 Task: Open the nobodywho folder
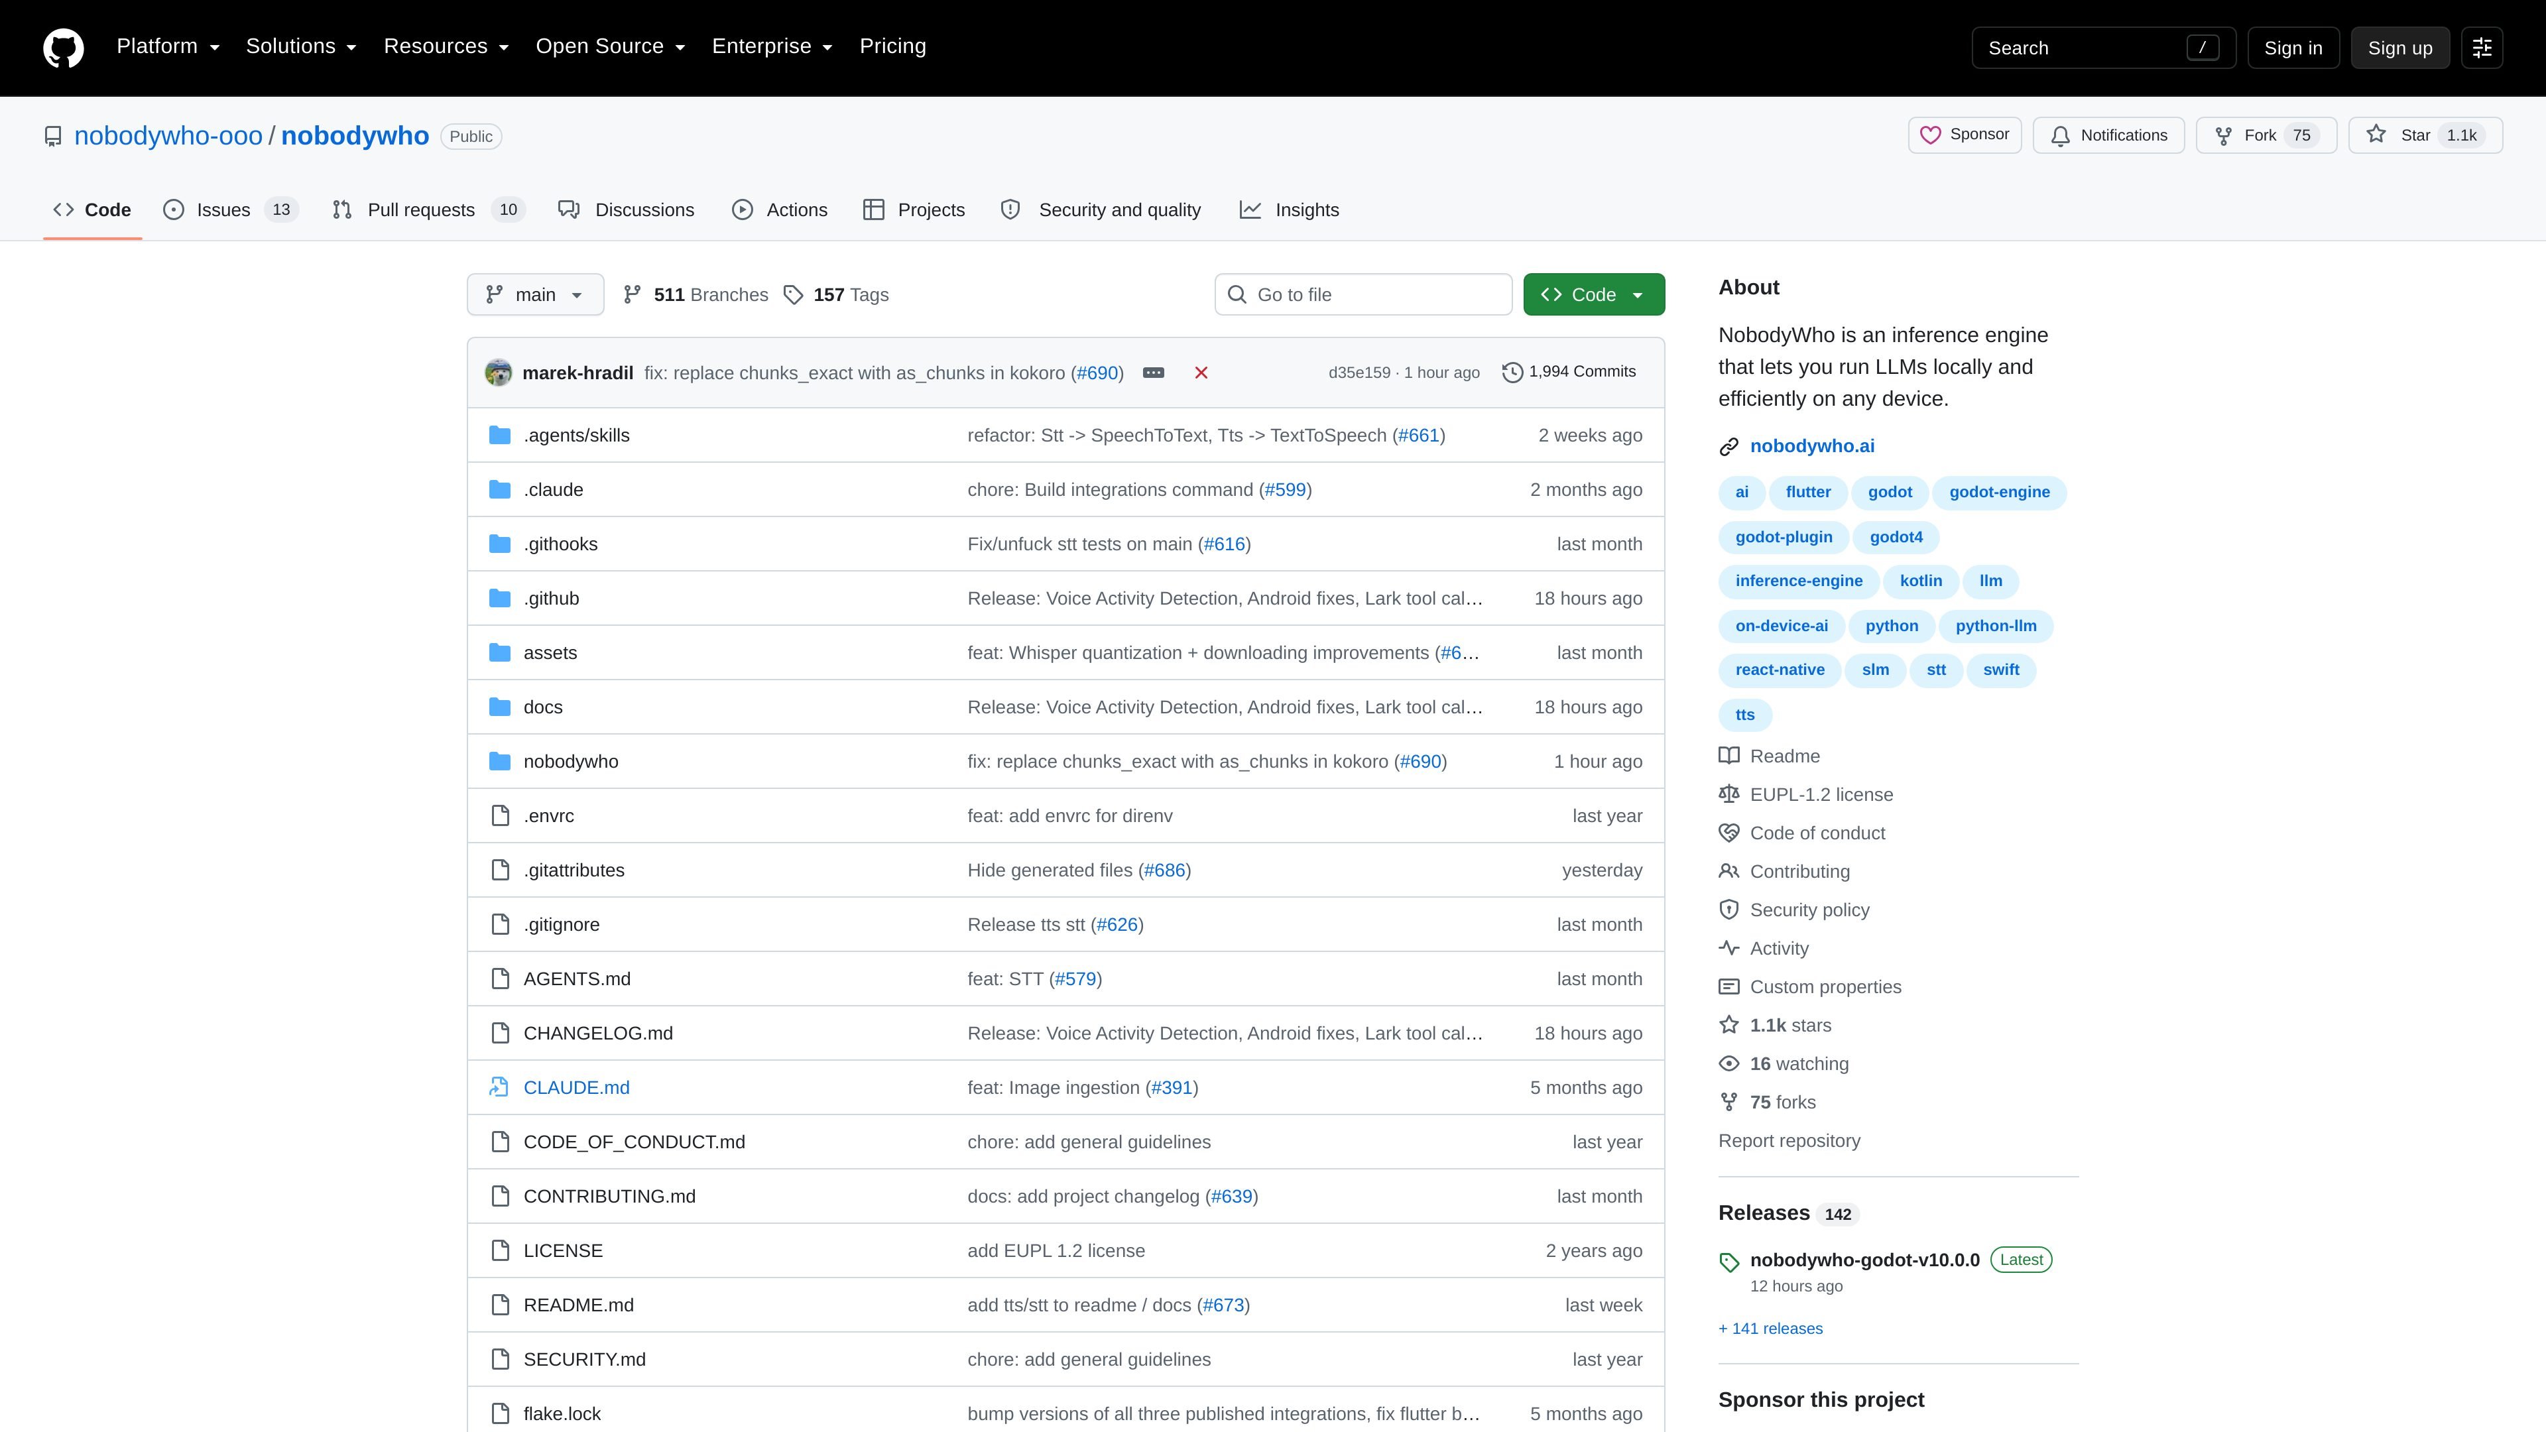tap(572, 762)
